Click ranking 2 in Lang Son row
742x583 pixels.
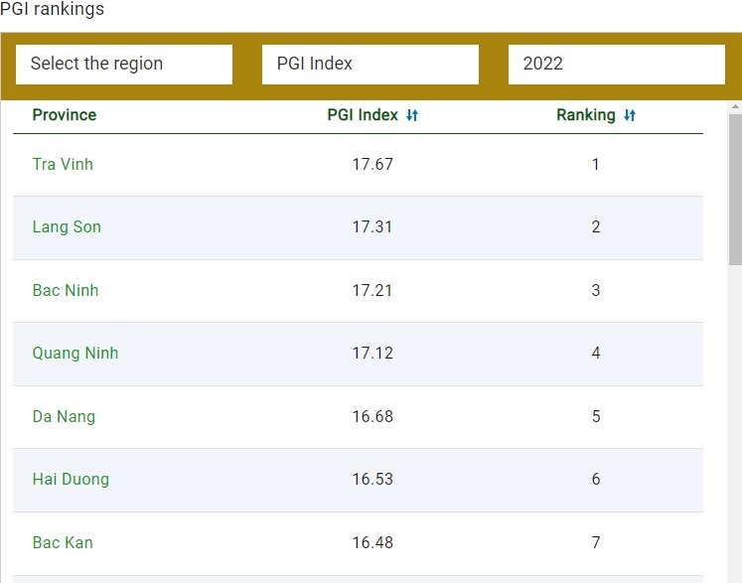click(x=596, y=226)
